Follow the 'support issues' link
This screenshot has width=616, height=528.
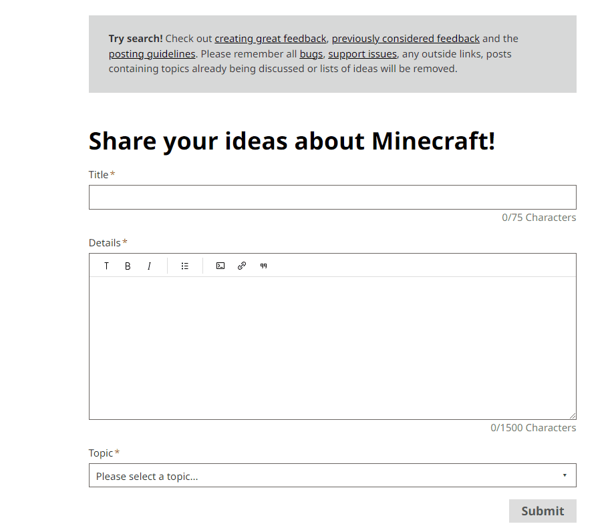(362, 54)
